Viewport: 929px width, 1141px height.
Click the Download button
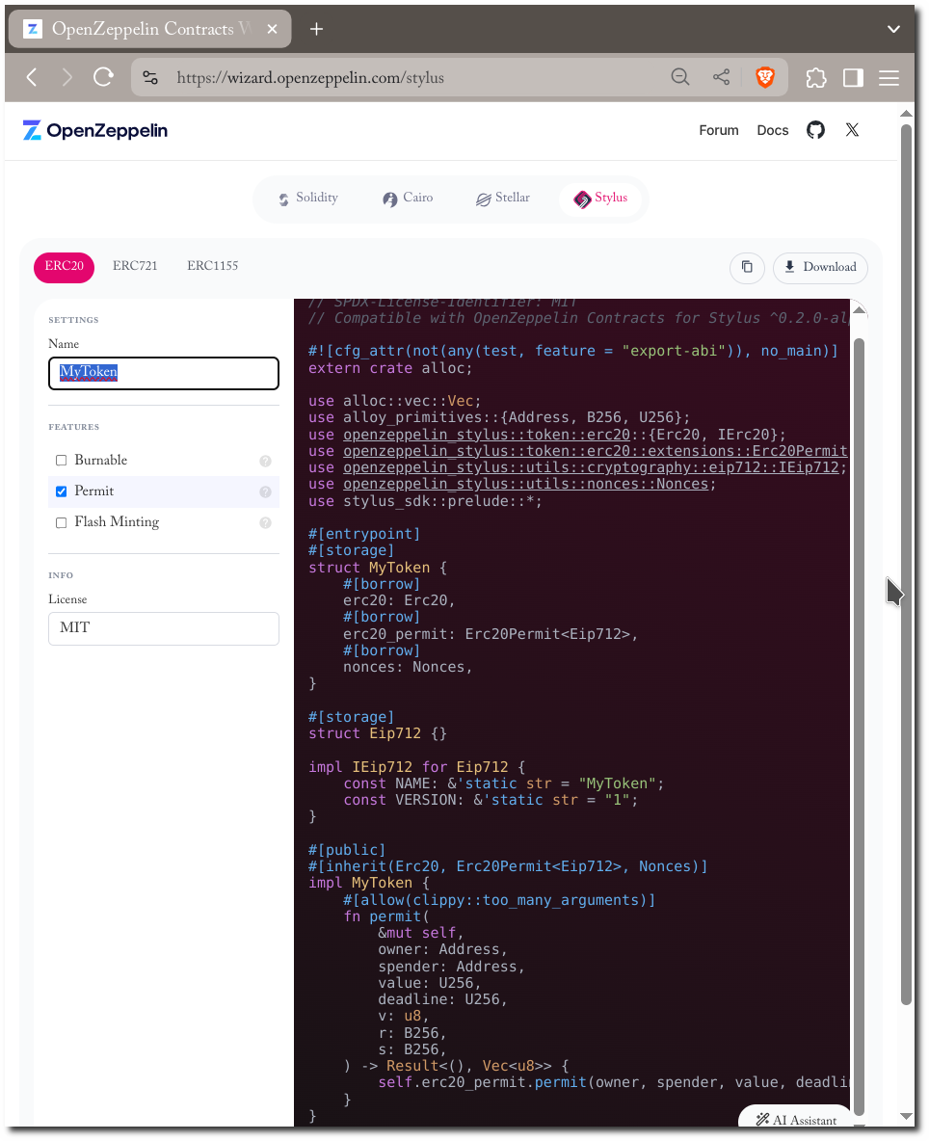tap(821, 267)
